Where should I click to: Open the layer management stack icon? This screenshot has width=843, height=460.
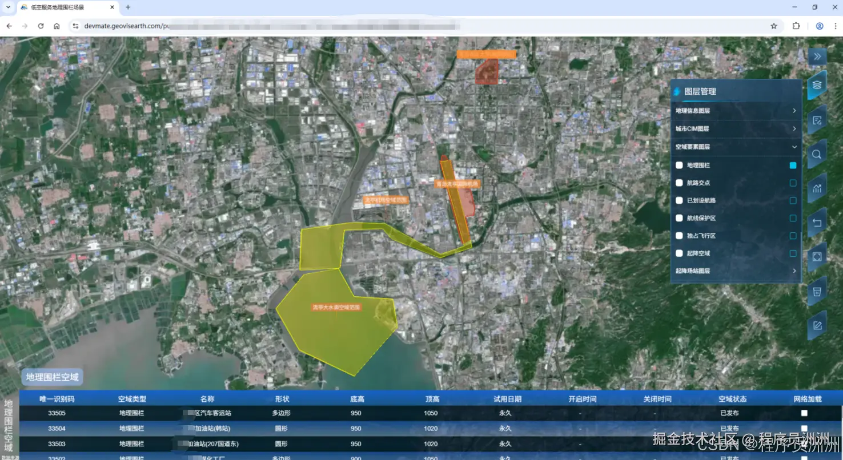click(817, 85)
